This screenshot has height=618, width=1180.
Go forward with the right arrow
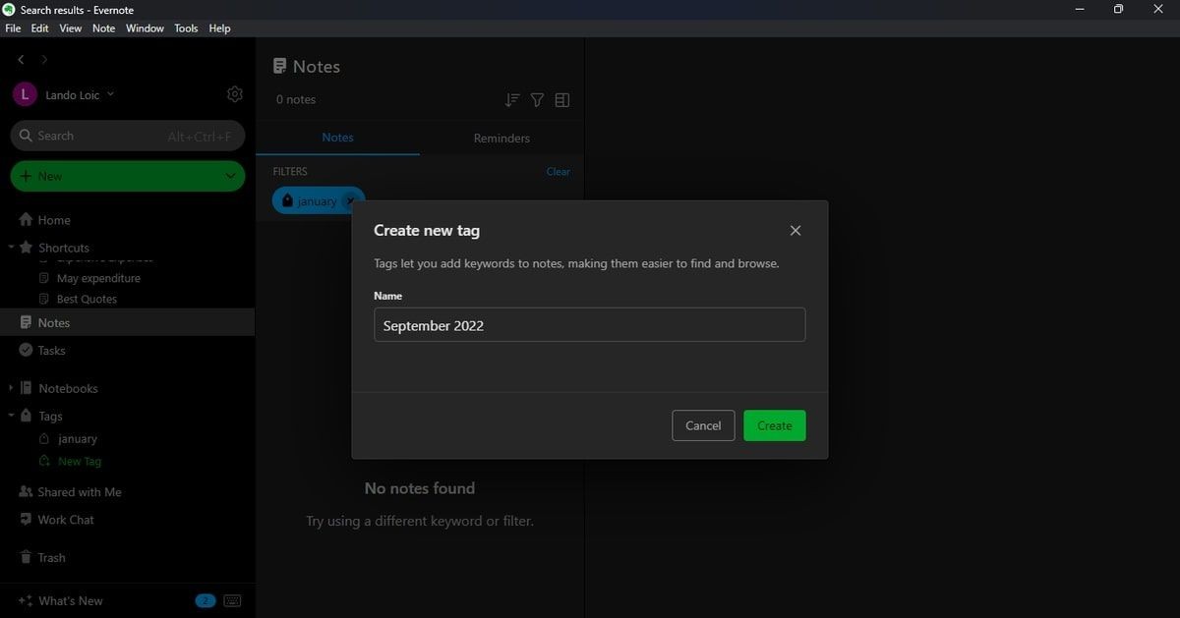(x=44, y=60)
